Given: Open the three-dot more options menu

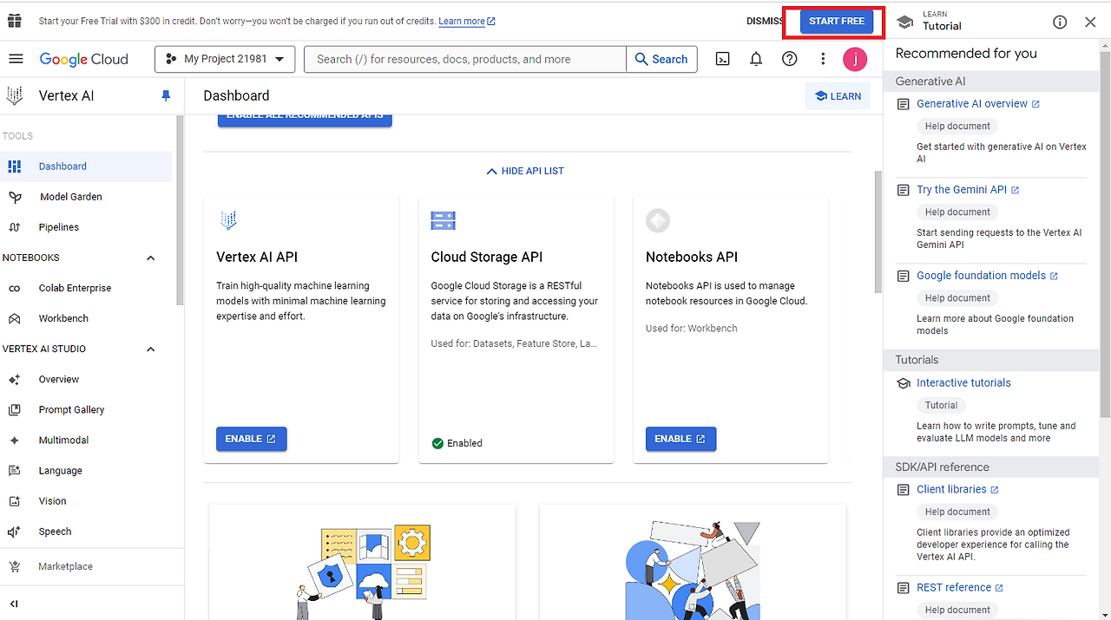Looking at the screenshot, I should [823, 59].
